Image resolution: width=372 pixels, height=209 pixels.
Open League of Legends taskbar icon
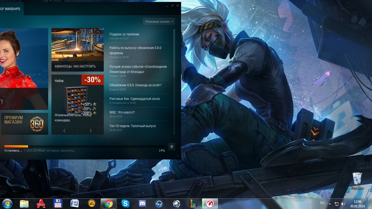coord(193,204)
